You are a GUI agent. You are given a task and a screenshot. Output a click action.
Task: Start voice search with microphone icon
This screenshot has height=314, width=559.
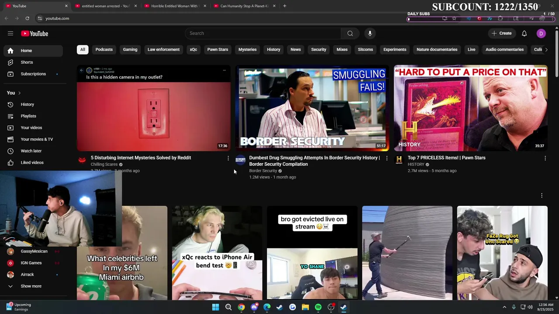click(x=370, y=34)
